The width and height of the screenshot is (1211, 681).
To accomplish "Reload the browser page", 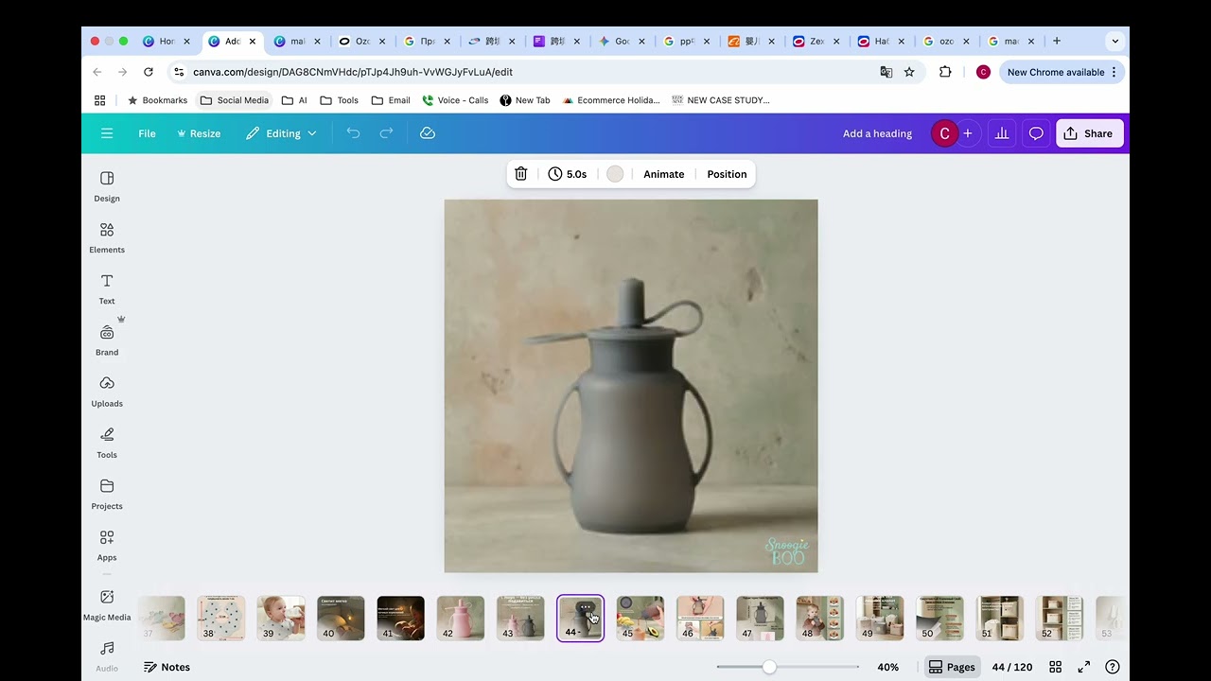I will [x=149, y=72].
